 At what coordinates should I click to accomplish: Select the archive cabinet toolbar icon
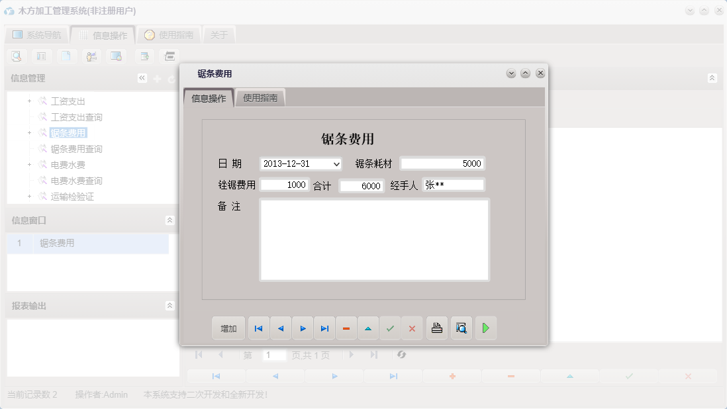pyautogui.click(x=168, y=56)
